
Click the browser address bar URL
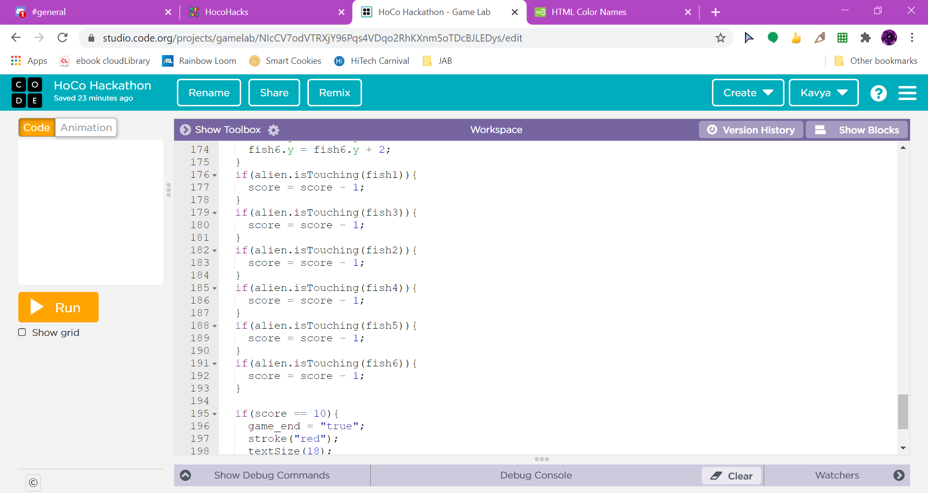(x=312, y=38)
